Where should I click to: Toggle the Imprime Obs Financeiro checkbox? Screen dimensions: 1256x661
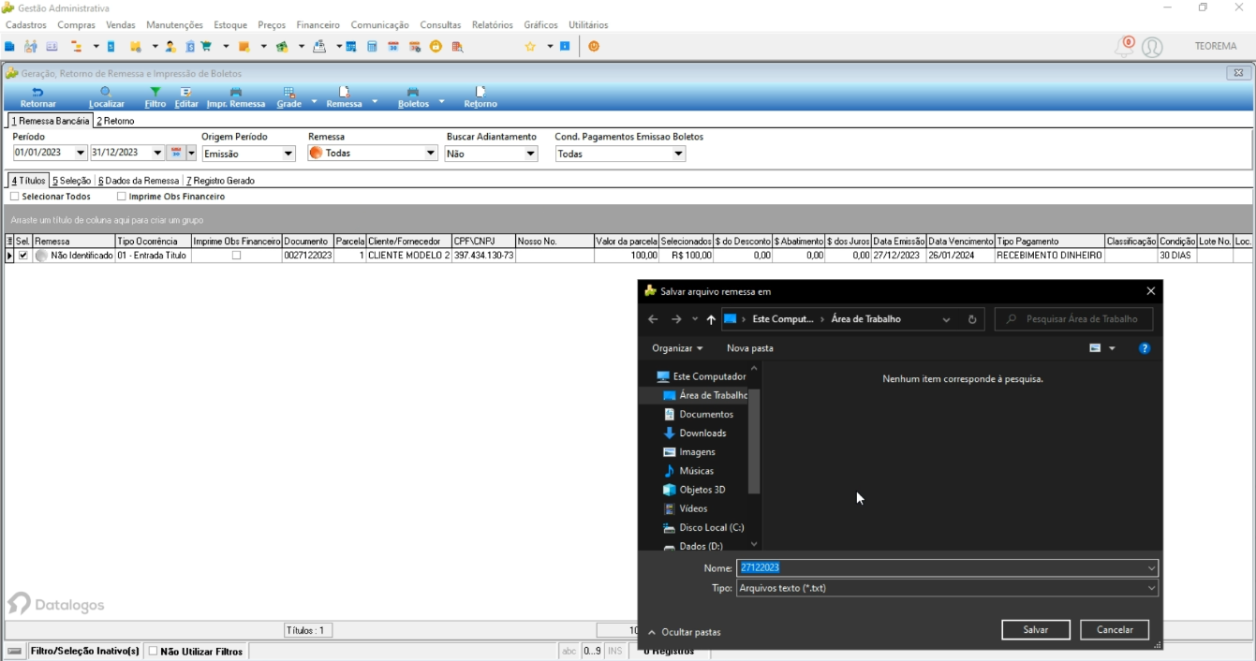tap(122, 197)
